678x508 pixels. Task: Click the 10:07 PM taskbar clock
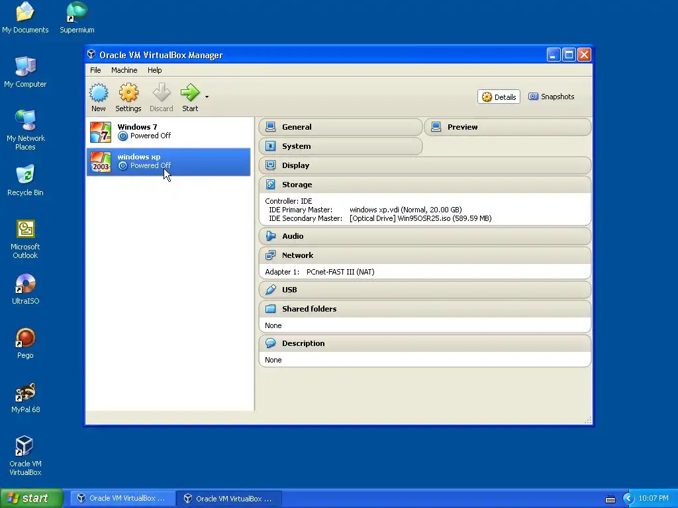(x=654, y=499)
